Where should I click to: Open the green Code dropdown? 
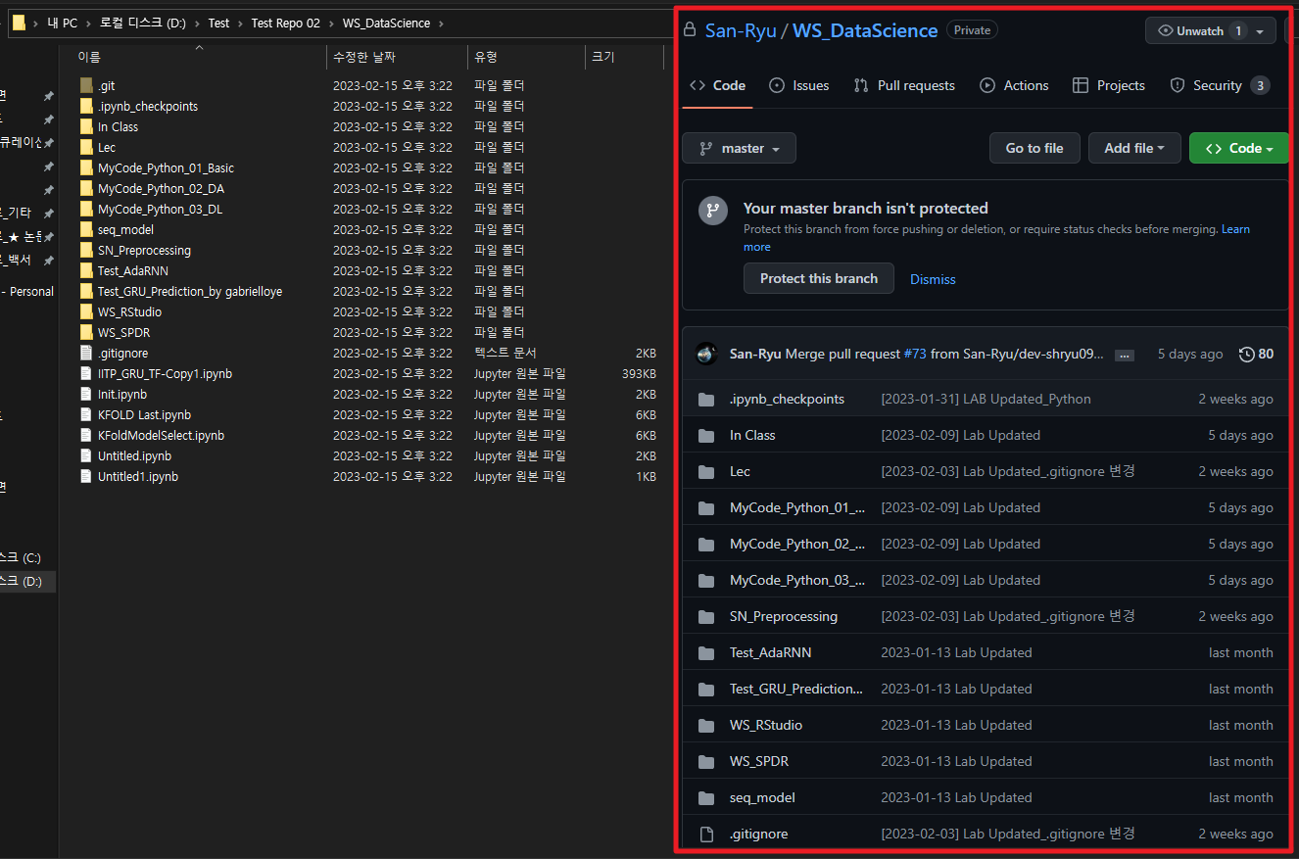[1238, 148]
